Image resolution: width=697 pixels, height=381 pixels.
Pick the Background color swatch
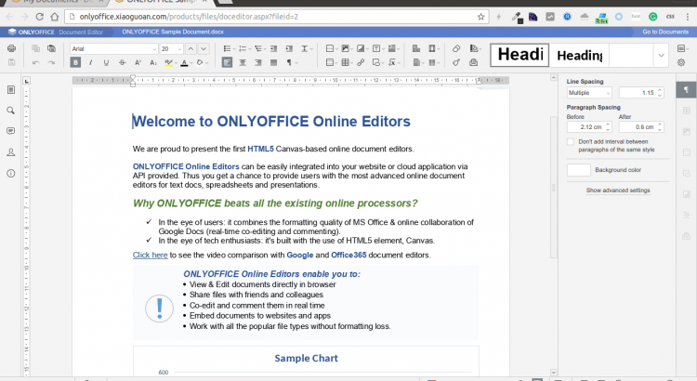click(578, 170)
